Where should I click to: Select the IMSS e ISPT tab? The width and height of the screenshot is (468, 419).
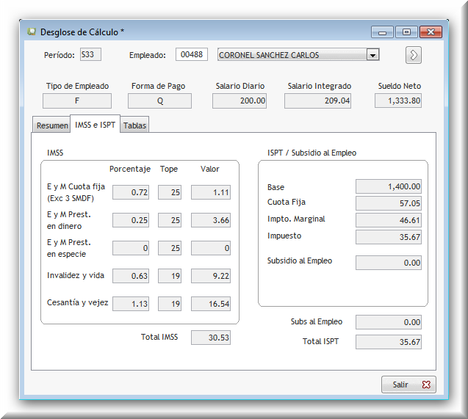(95, 125)
